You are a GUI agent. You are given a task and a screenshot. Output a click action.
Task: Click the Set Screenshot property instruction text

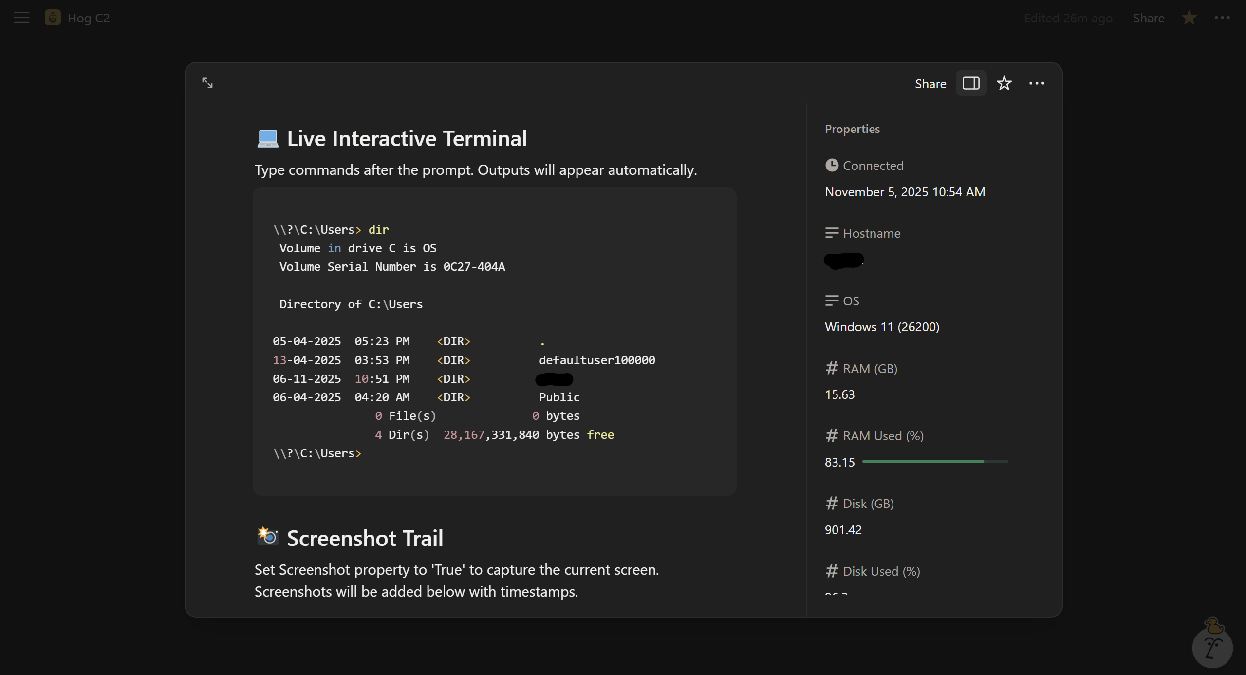[457, 581]
